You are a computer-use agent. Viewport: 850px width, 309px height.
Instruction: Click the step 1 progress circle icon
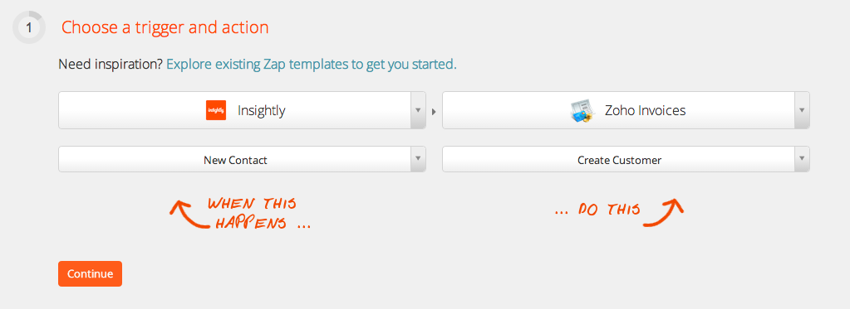click(29, 27)
